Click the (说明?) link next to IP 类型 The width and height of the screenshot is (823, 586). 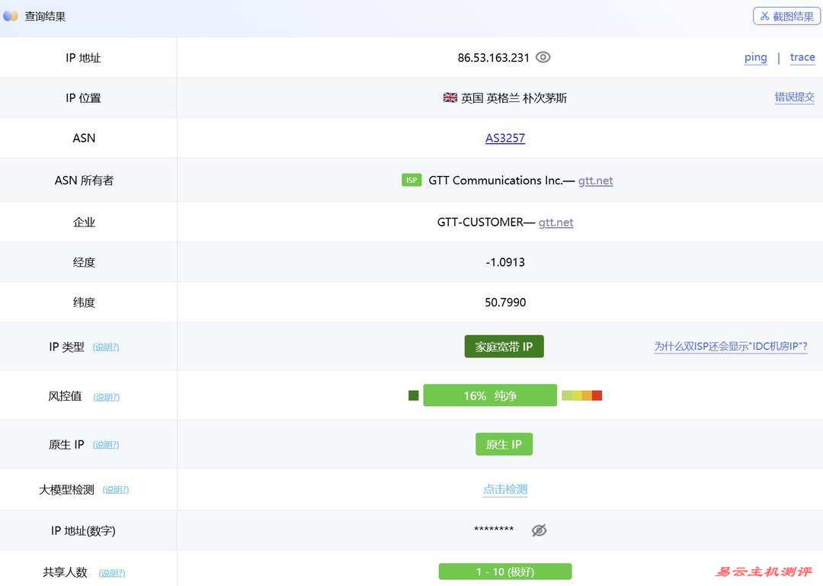[x=106, y=347]
